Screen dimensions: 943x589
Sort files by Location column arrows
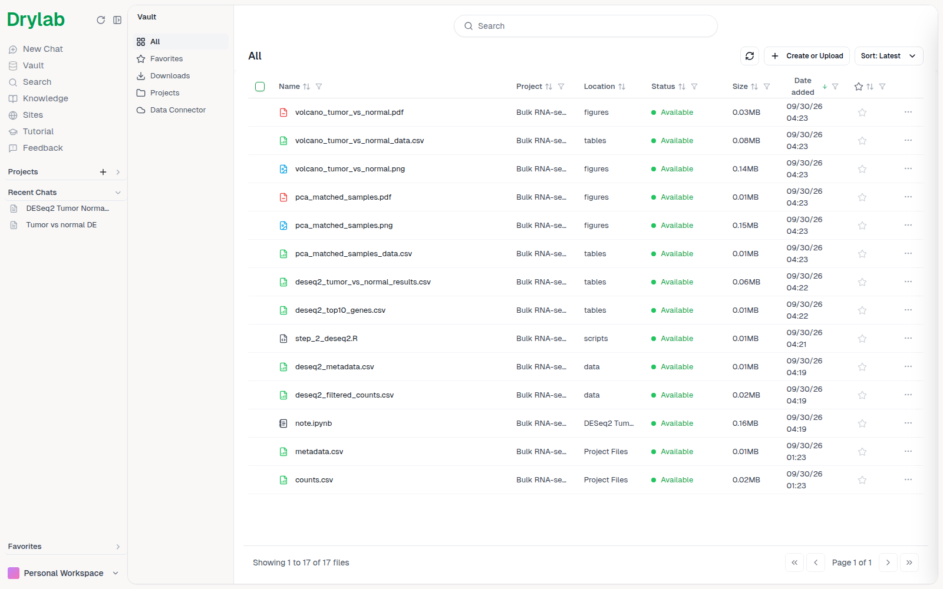(622, 87)
